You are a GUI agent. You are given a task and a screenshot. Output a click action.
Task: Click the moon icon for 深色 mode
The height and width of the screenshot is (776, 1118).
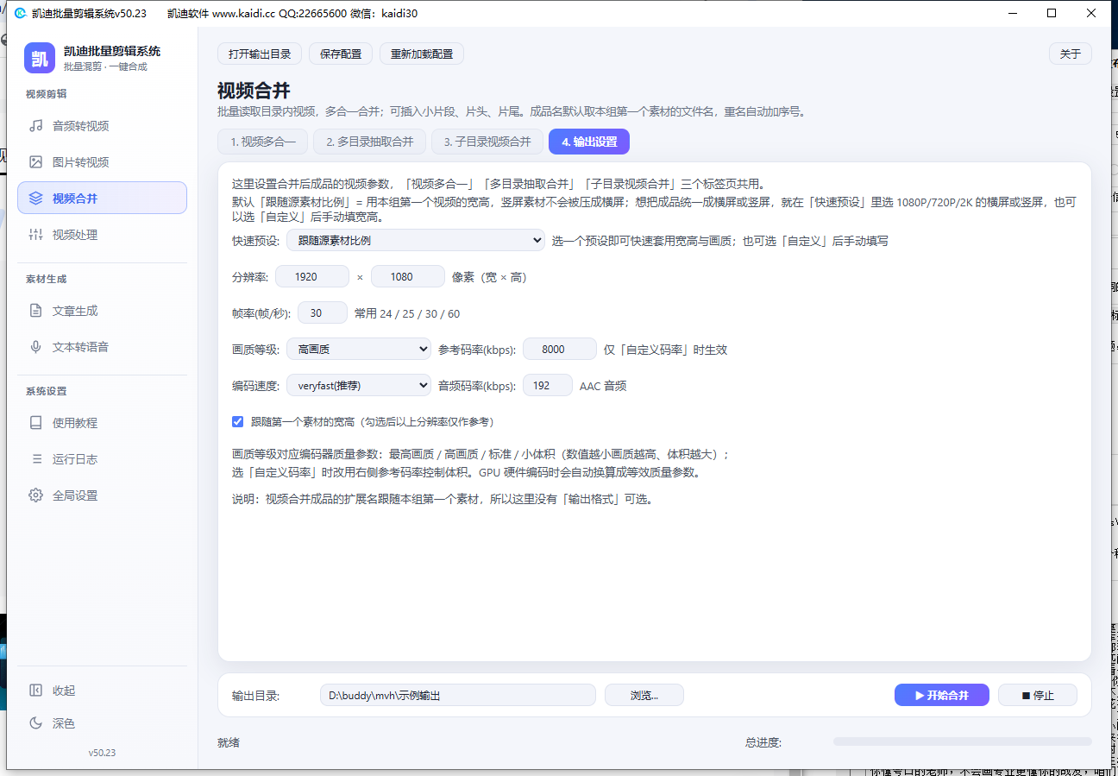35,723
